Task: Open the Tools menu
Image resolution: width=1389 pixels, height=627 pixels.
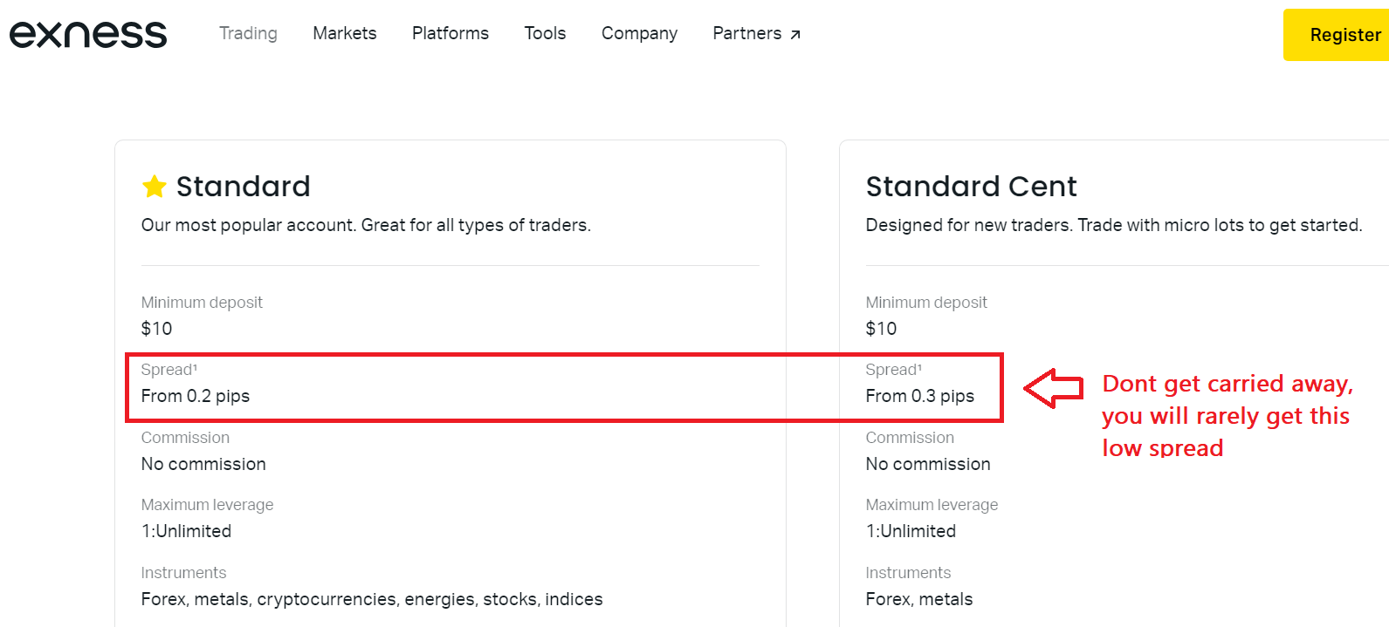Action: coord(545,33)
